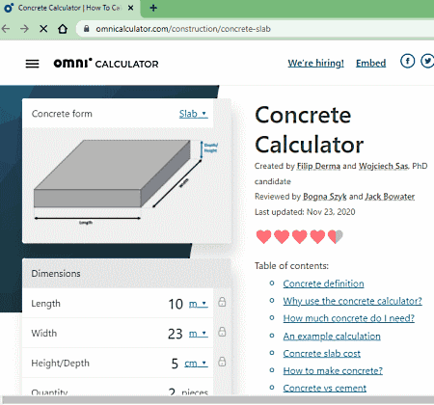Click the Height/Depth value field
The width and height of the screenshot is (434, 405).
(x=175, y=364)
